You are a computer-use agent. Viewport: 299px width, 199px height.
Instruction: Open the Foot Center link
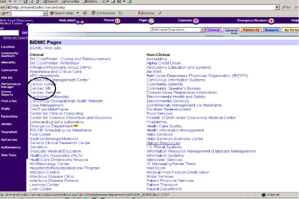coord(40,134)
